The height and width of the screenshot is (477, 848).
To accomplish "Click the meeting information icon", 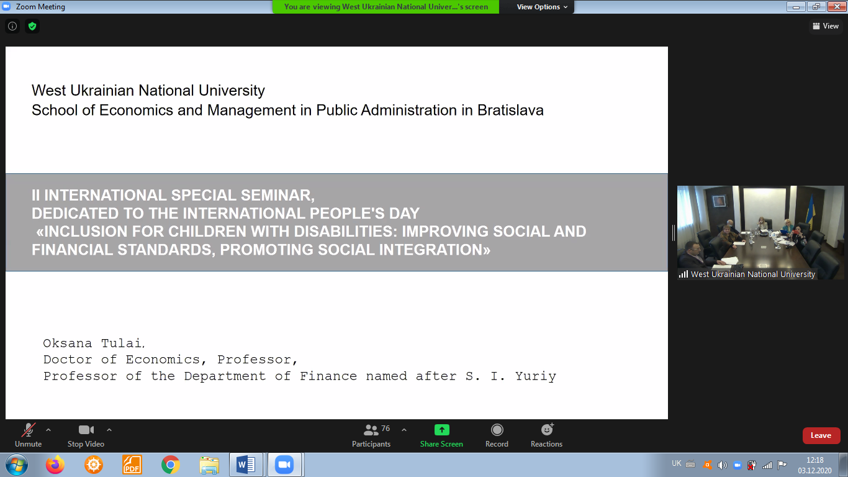I will point(12,26).
